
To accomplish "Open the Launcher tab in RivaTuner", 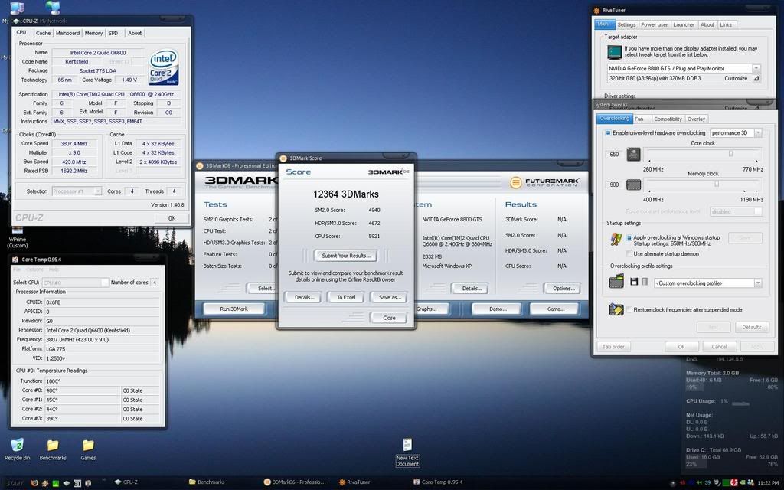I will point(684,25).
